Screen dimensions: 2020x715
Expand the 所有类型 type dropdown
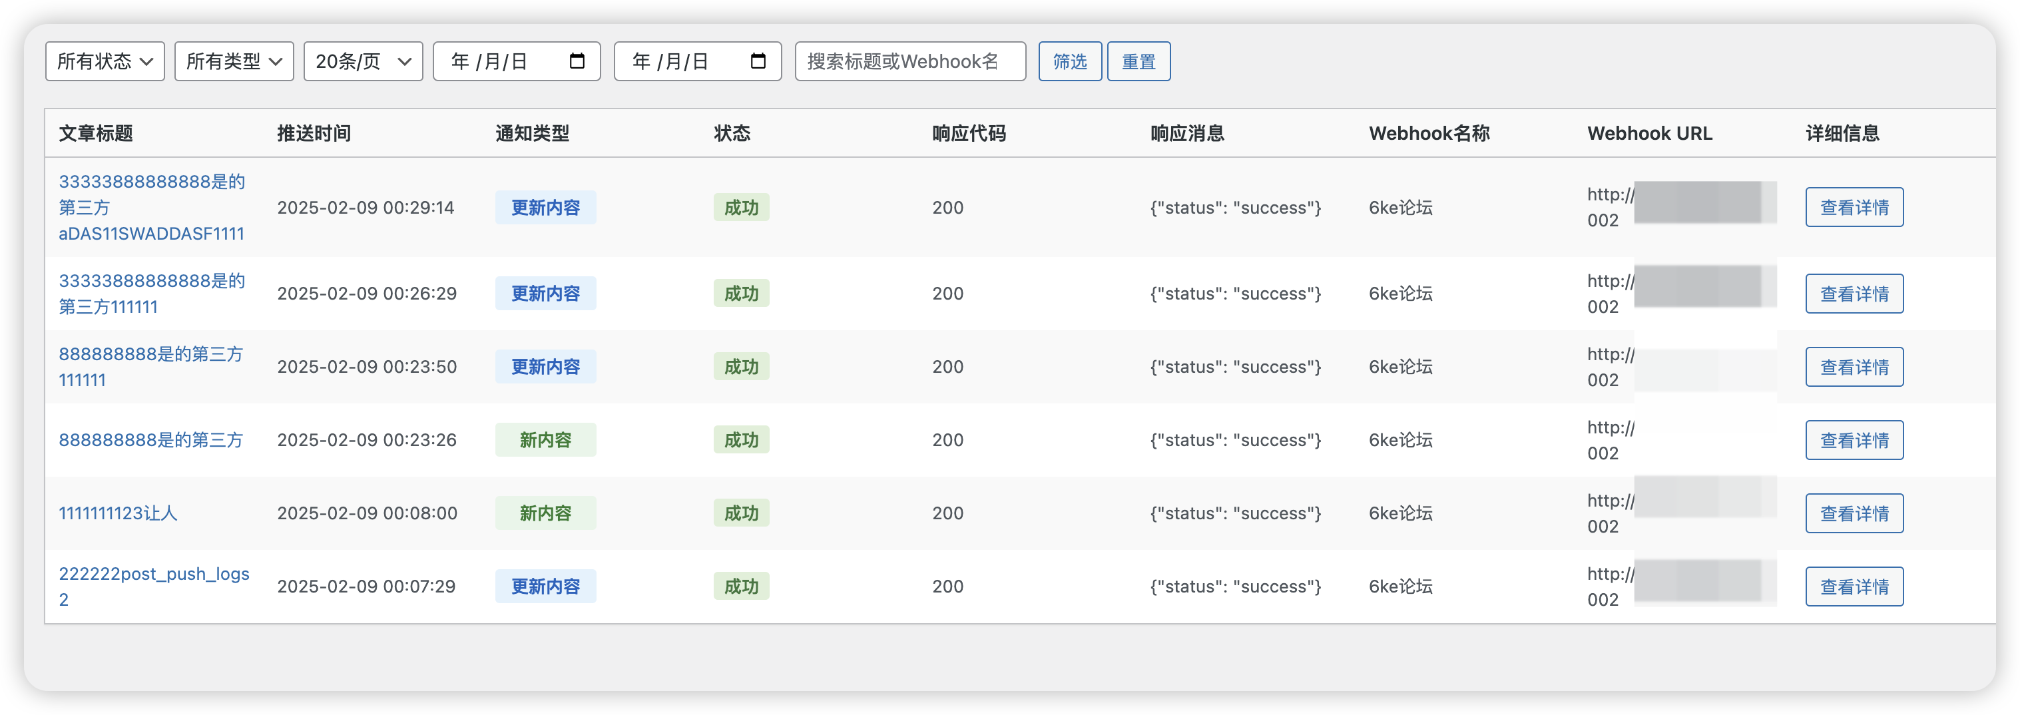tap(233, 61)
